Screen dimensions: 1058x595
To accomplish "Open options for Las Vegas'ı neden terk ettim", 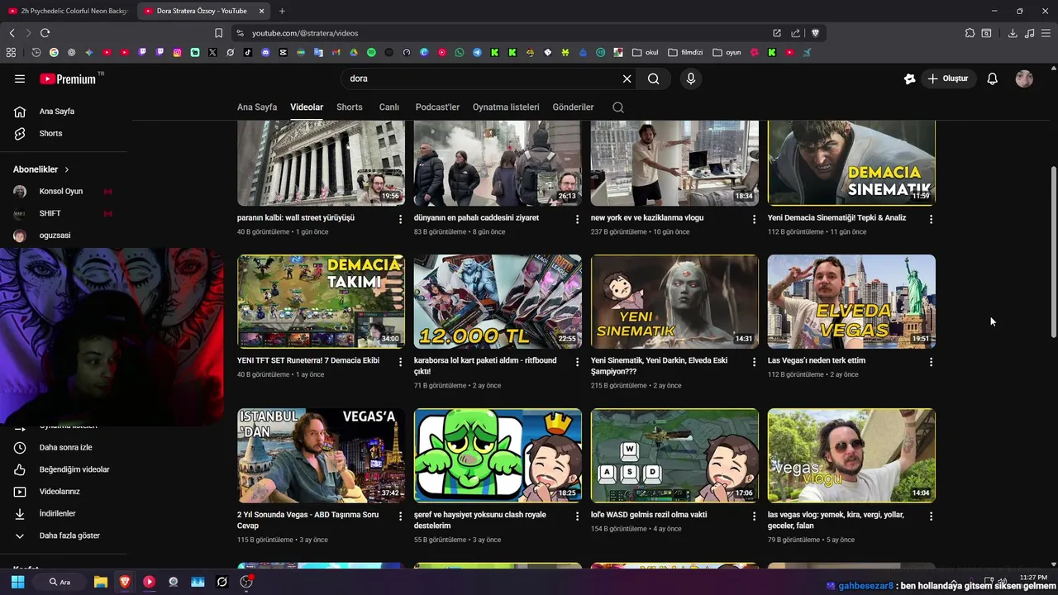I will 931,362.
